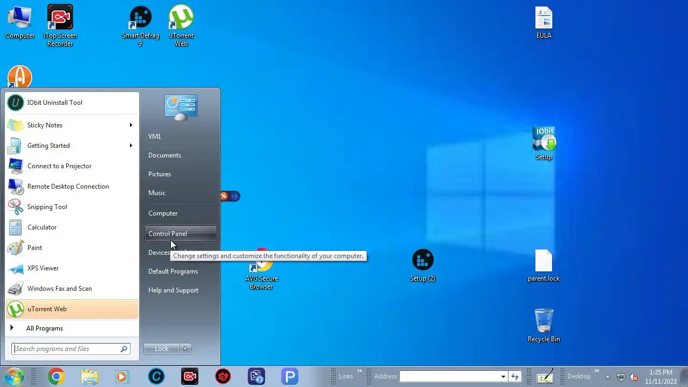Screen dimensions: 688x387
Task: Open clock and date in tray
Action: 661,377
